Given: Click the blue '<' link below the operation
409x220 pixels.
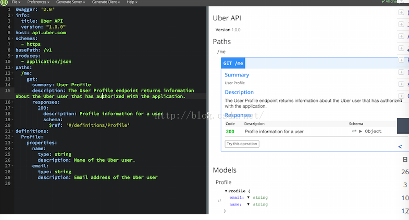Looking at the screenshot, I should pyautogui.click(x=400, y=147).
